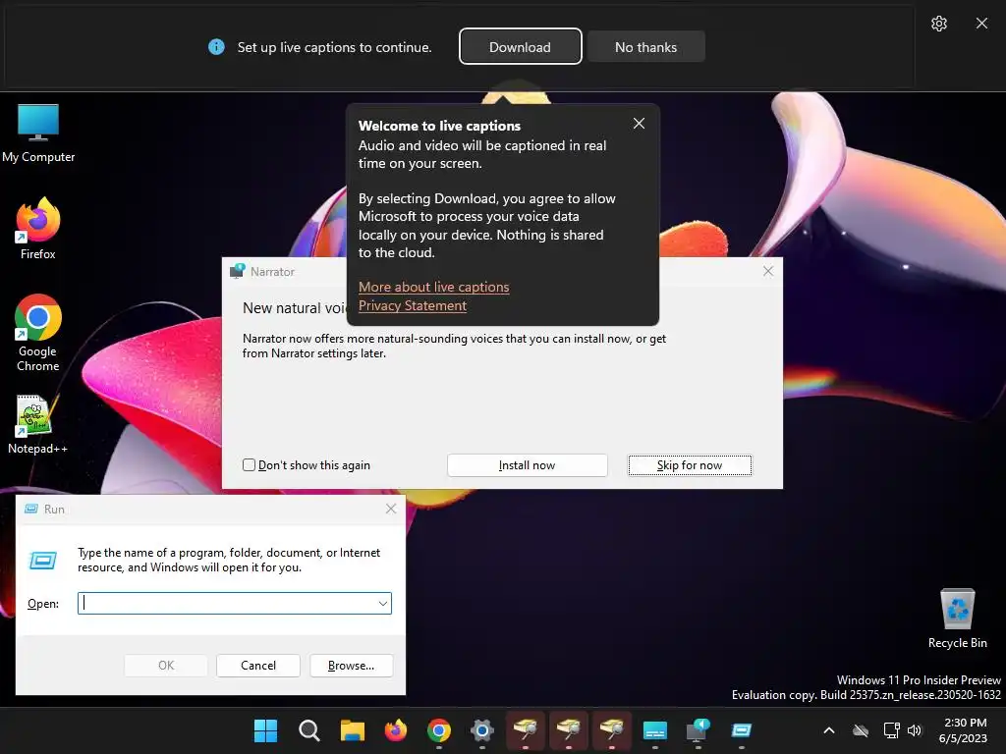Click Browse... in the Run dialog
The image size is (1006, 754).
coord(351,666)
